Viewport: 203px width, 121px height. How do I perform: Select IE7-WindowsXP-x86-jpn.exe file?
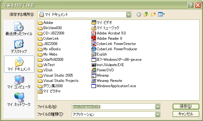(x=116, y=60)
